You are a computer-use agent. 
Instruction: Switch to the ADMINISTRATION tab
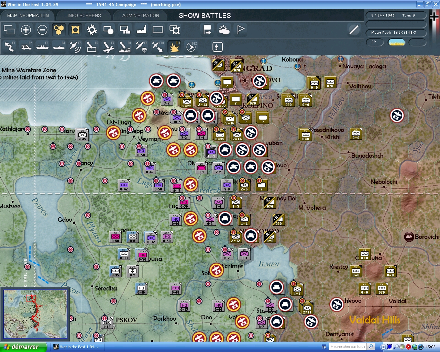click(141, 15)
